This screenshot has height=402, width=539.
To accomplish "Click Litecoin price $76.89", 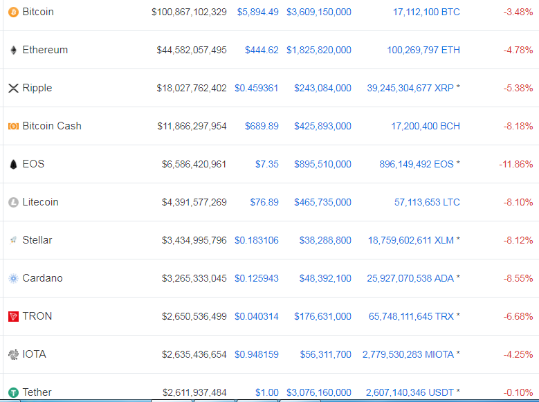I will [264, 202].
